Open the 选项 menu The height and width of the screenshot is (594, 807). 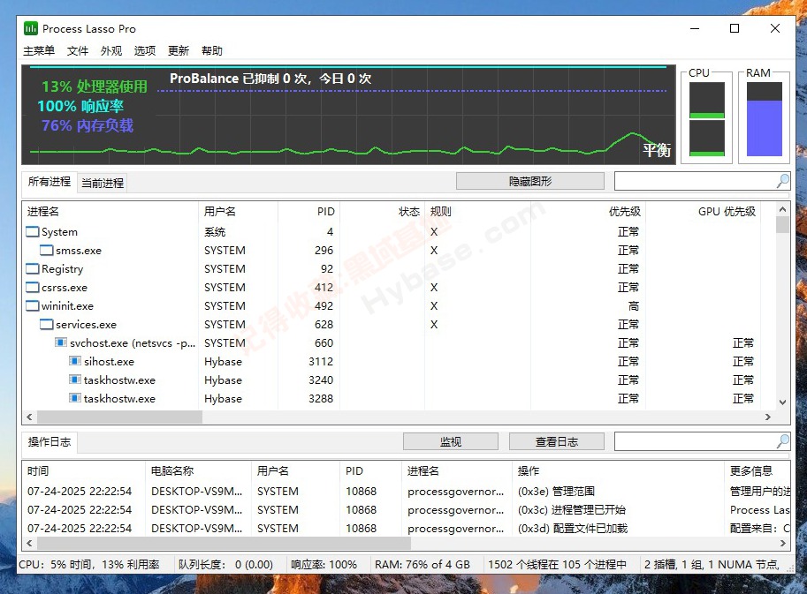(145, 50)
